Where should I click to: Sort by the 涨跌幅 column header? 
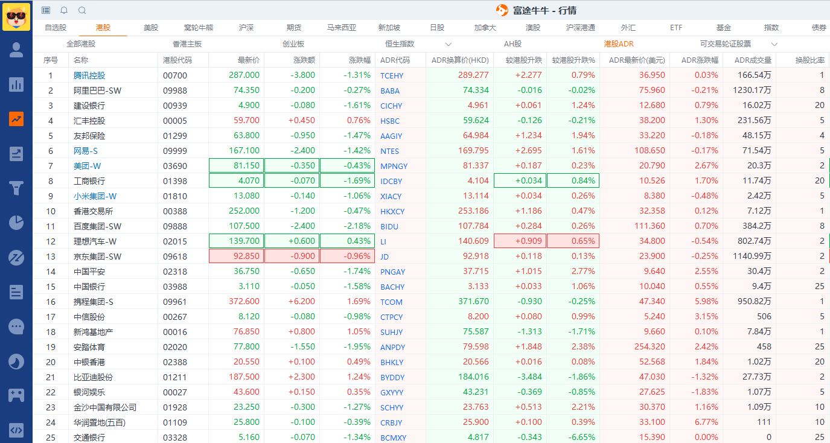[360, 60]
